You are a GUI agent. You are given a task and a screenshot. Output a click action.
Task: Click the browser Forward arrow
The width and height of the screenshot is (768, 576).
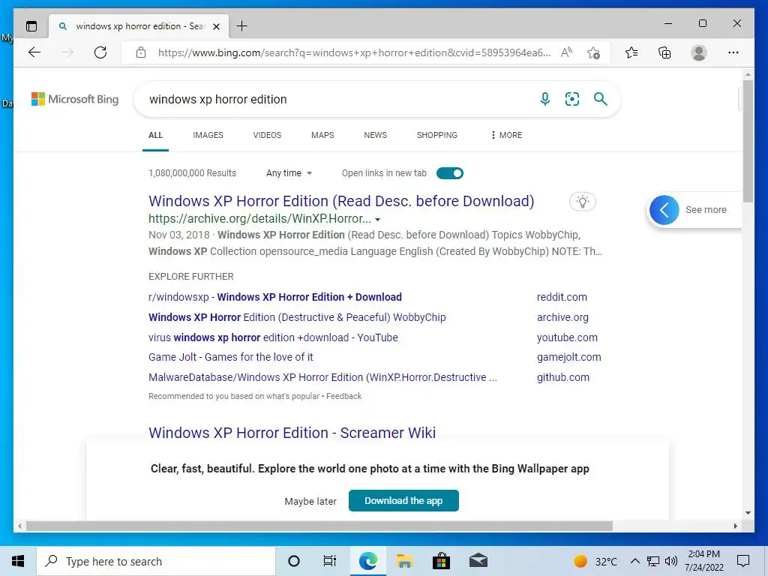pos(67,52)
